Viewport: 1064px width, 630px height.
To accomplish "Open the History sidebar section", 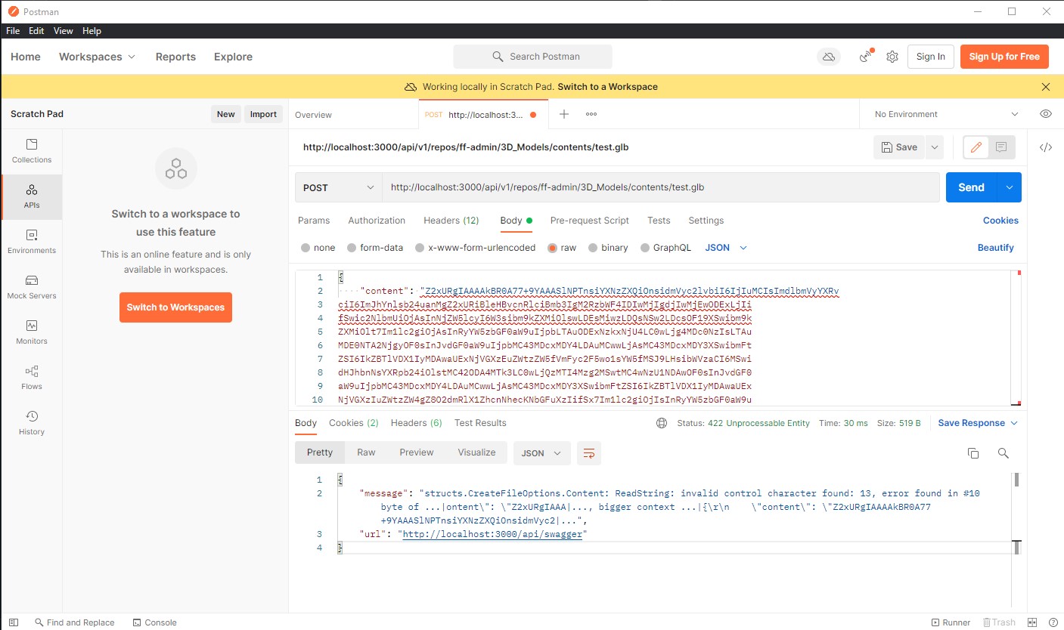I will point(32,423).
